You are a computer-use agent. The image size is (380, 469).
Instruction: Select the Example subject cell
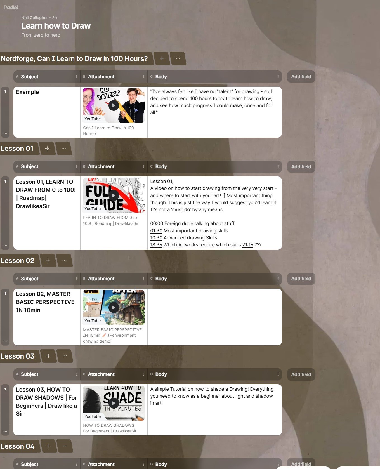coord(47,112)
